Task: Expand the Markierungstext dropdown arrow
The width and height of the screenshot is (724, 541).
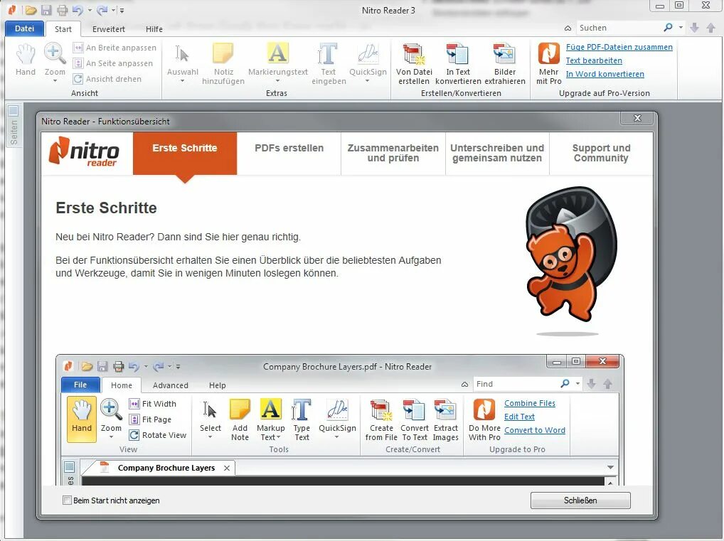Action: click(277, 81)
